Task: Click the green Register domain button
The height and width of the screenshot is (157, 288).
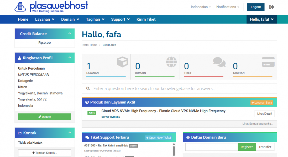Action: coord(247,147)
